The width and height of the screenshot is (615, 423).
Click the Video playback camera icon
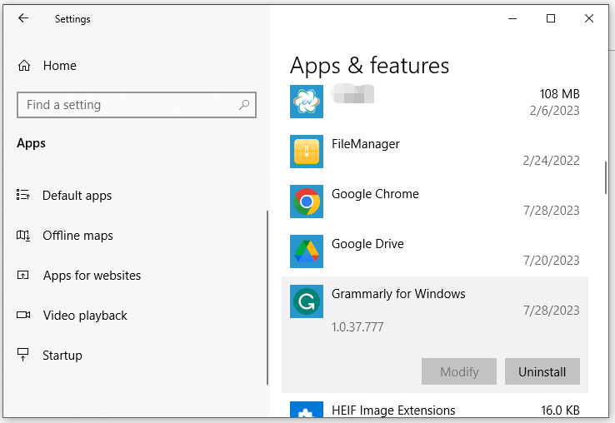tap(23, 315)
